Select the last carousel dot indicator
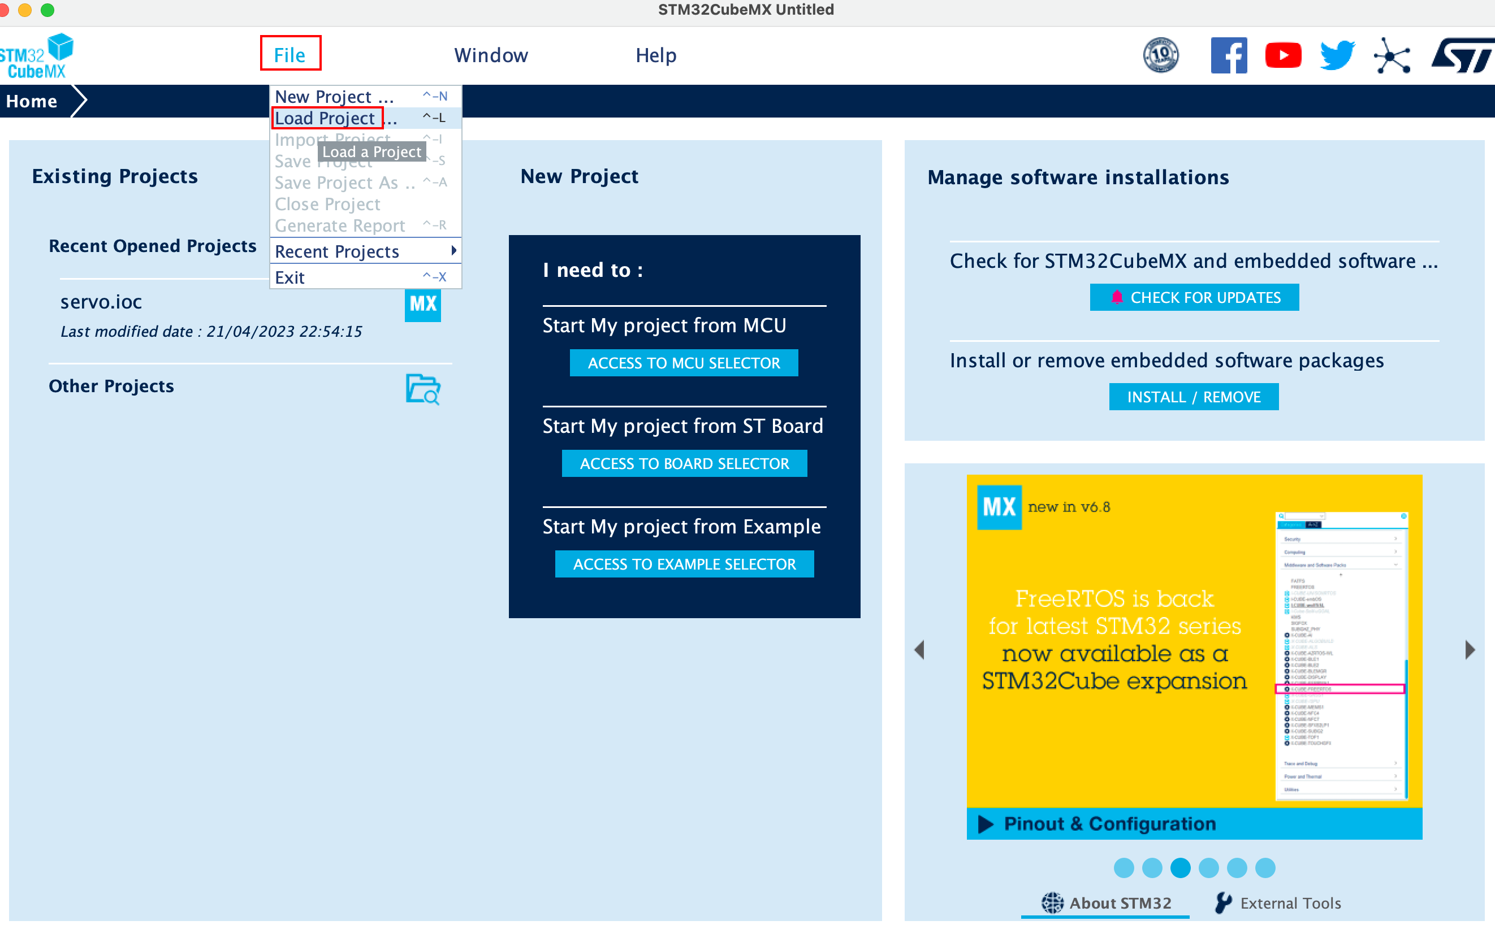 point(1265,867)
